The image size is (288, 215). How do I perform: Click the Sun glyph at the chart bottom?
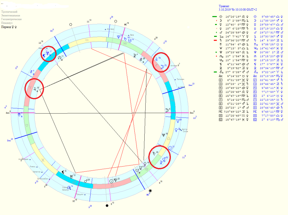click(111, 181)
